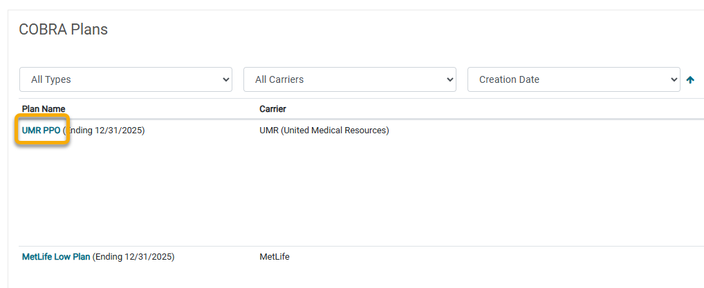Select the MetLife carrier cell text
The width and height of the screenshot is (704, 288).
point(275,257)
